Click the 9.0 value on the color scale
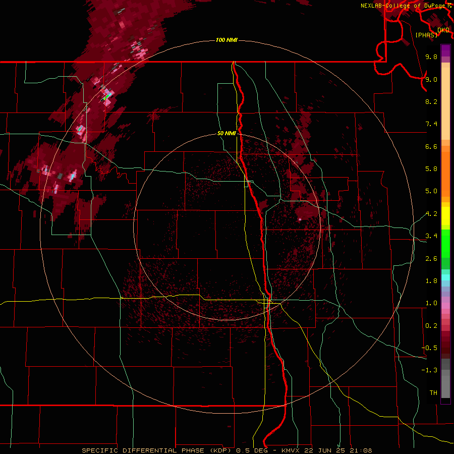454x454 pixels. click(x=431, y=79)
